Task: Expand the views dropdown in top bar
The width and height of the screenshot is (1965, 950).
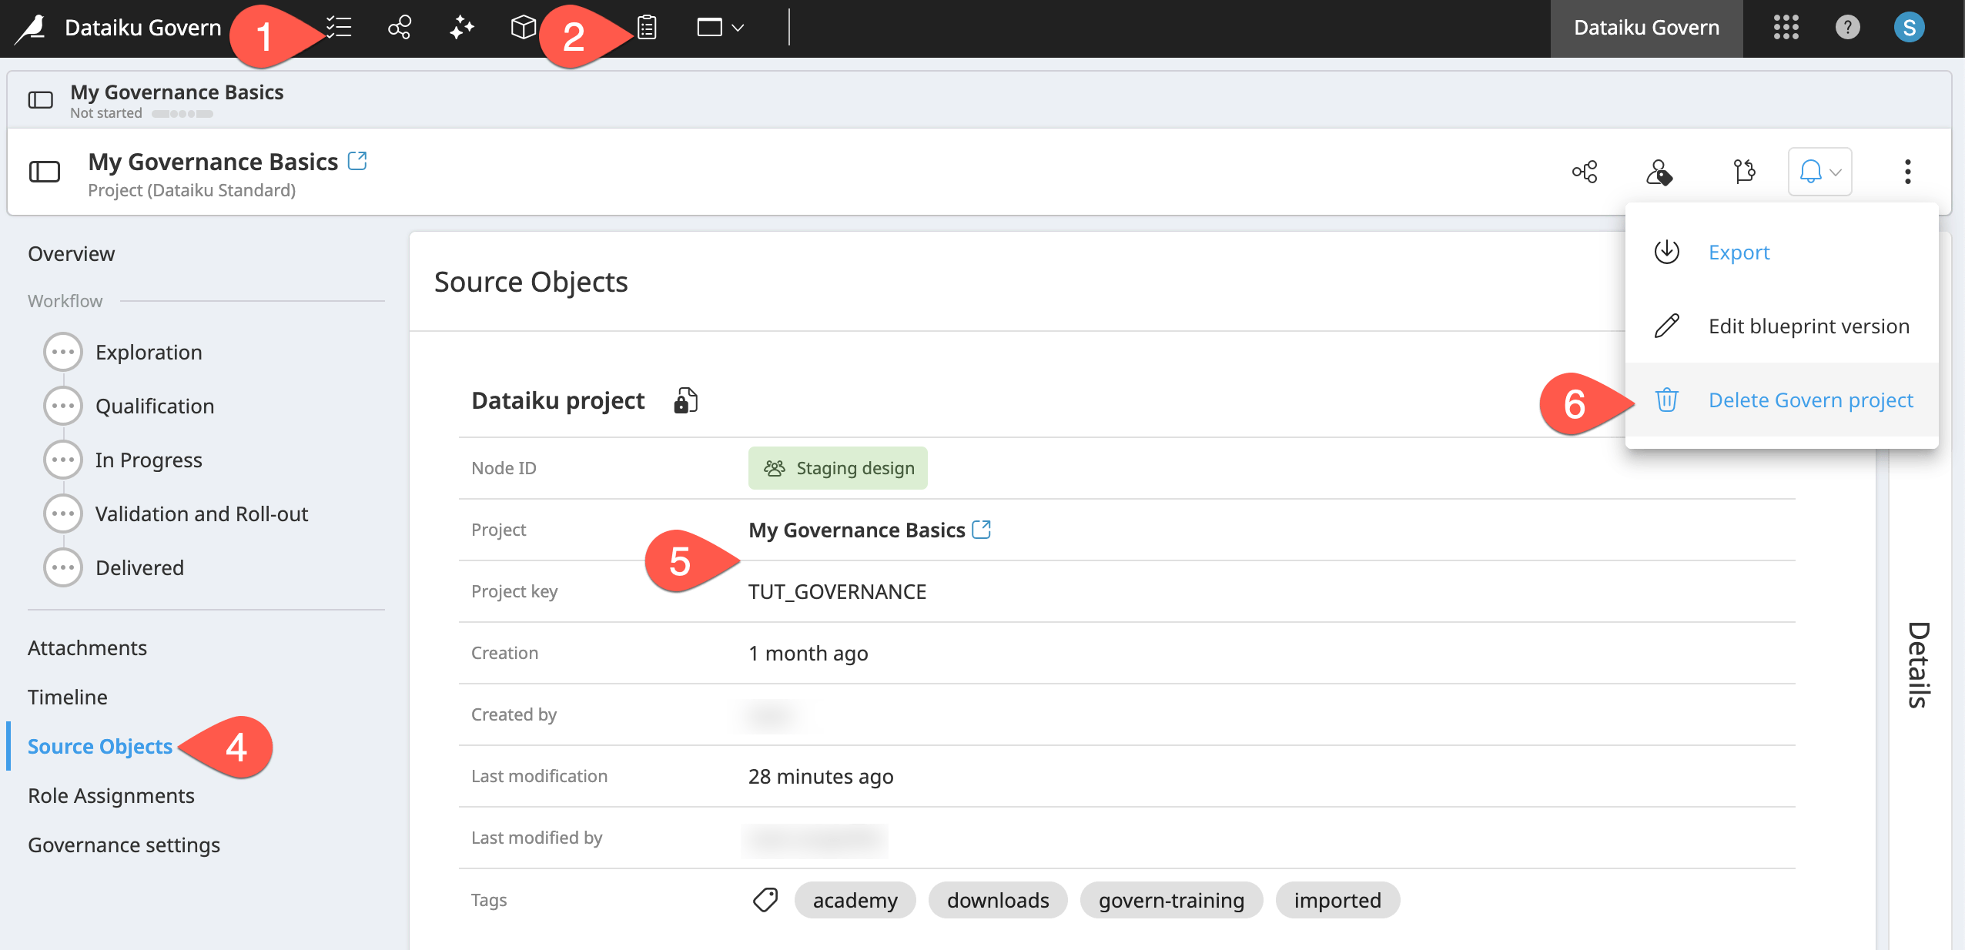Action: [718, 28]
